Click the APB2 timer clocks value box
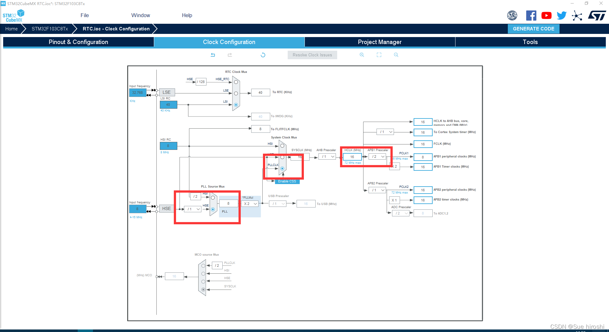This screenshot has width=609, height=332. [x=423, y=200]
